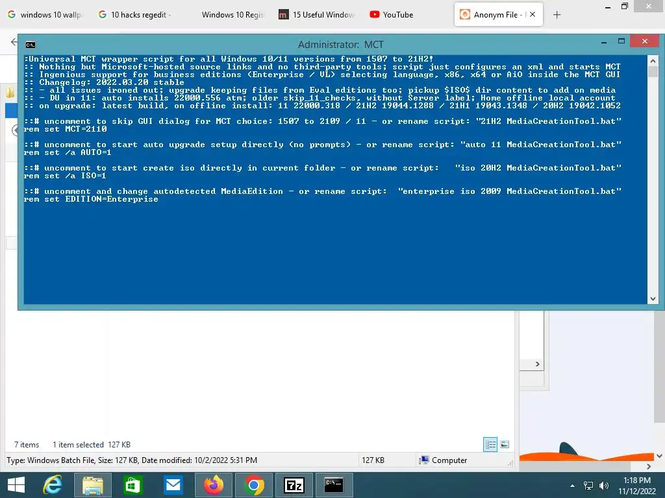Open 7-Zip from taskbar
Image resolution: width=665 pixels, height=498 pixels.
(294, 485)
